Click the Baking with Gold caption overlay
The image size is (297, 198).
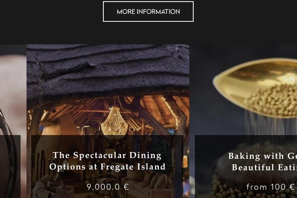[x=246, y=167]
